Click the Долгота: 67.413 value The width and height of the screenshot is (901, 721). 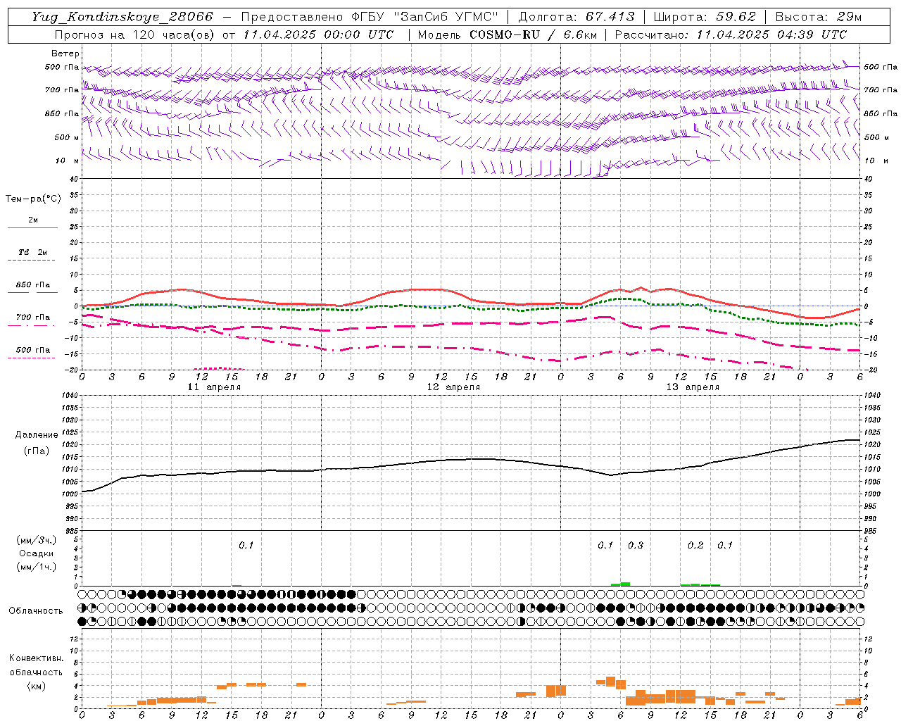pos(576,17)
